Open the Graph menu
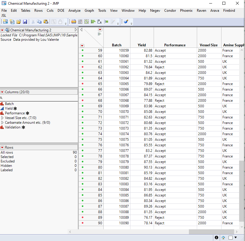The height and width of the screenshot is (241, 245). coord(89,10)
